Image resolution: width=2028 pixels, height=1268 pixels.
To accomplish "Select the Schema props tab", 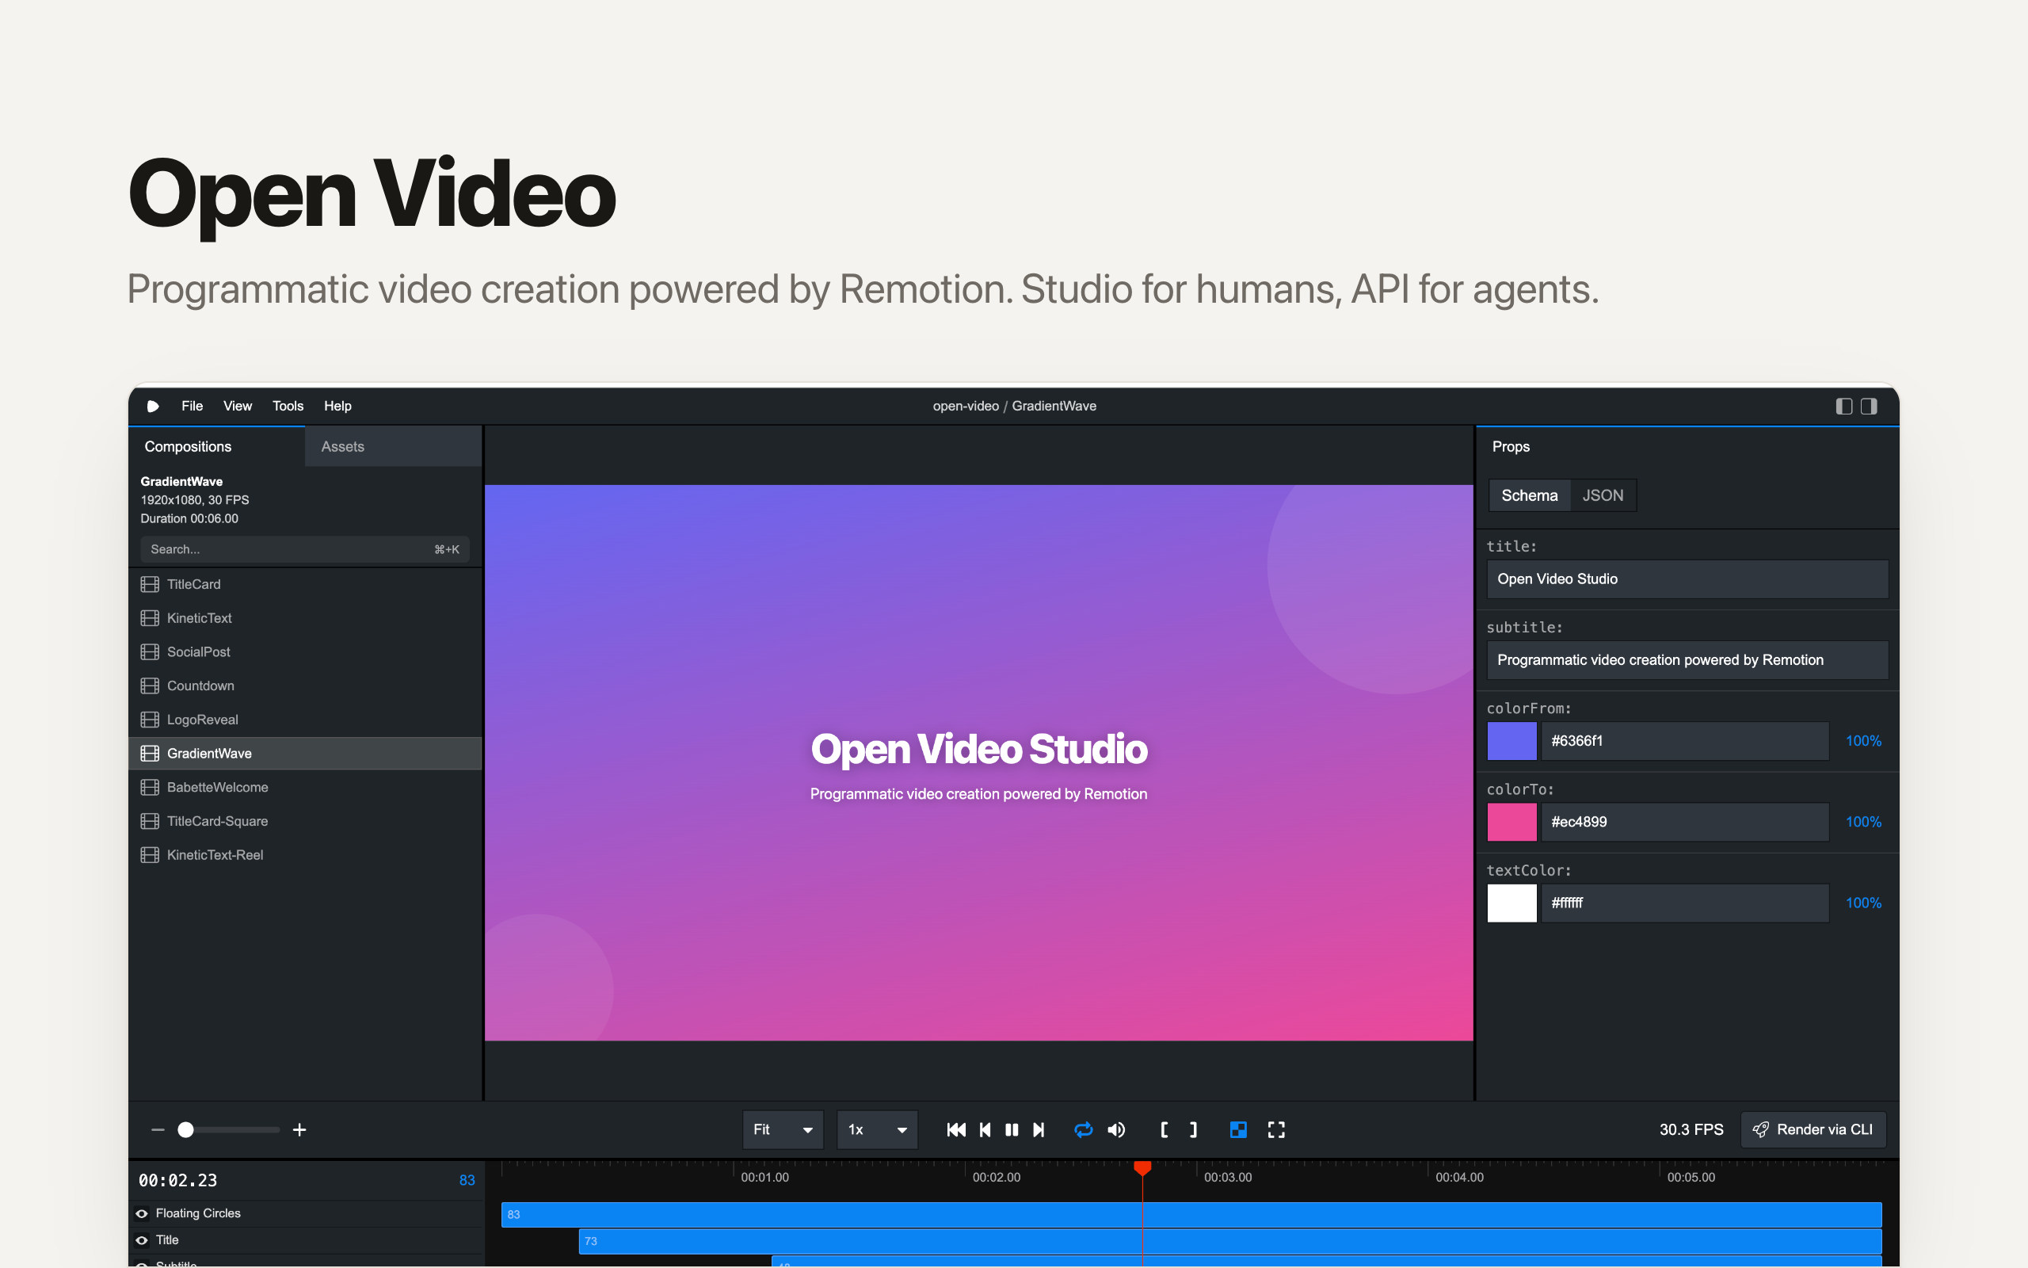I will click(x=1530, y=495).
